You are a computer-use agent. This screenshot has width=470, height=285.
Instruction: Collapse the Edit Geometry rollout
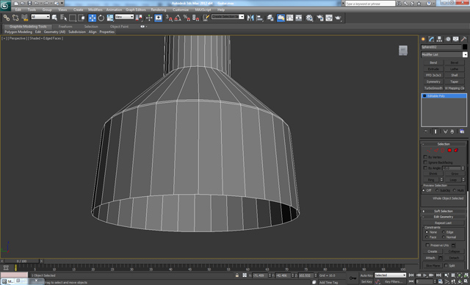click(x=444, y=217)
